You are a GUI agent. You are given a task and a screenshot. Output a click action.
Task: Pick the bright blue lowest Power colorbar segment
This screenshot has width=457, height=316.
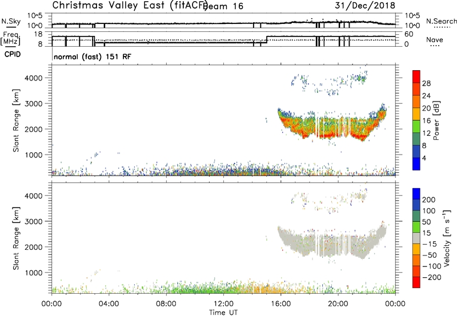[416, 164]
